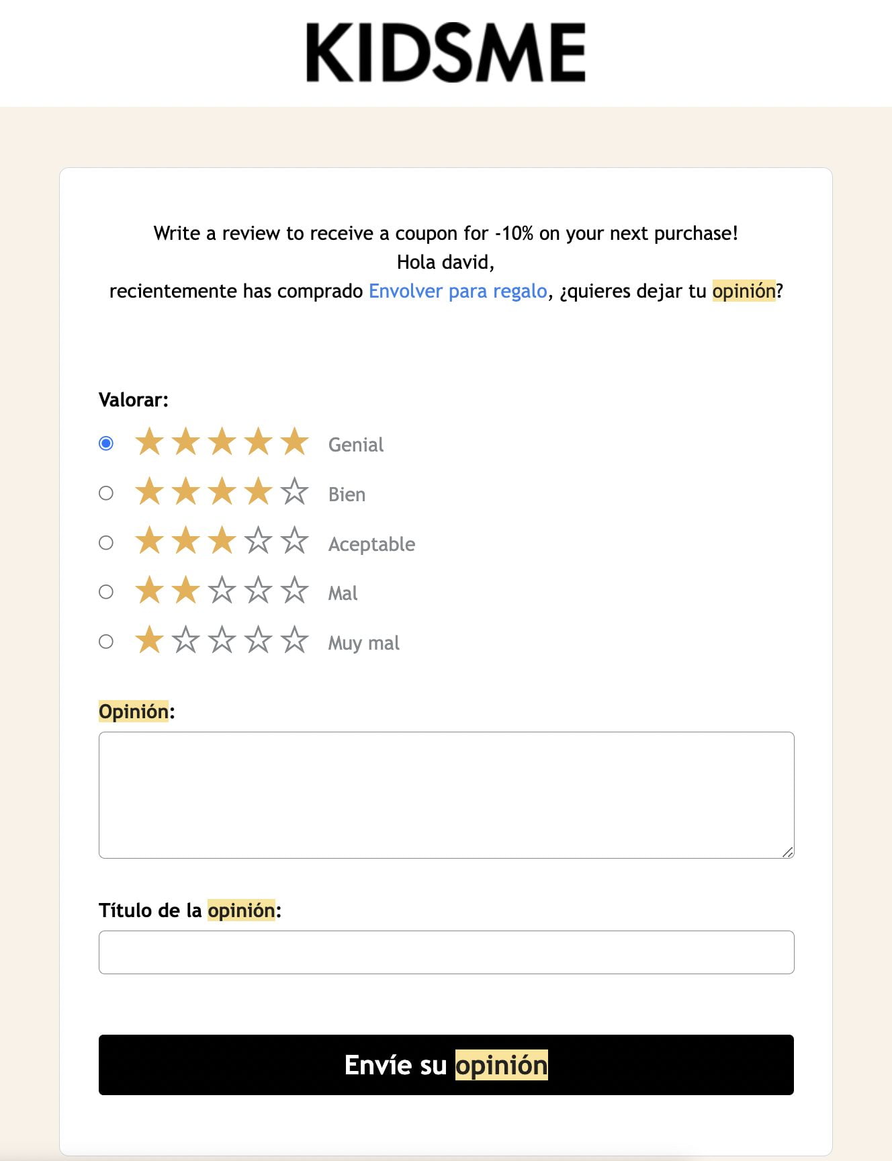The image size is (892, 1161).
Task: Select the five-star Genial radio button
Action: (x=106, y=443)
